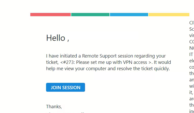Select the yellow segment of the color bar
The width and height of the screenshot is (194, 113).
pyautogui.click(x=169, y=15)
